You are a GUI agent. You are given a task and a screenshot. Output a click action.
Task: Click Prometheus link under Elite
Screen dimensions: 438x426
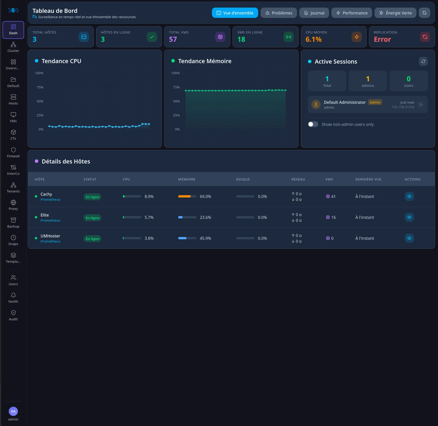(x=50, y=220)
